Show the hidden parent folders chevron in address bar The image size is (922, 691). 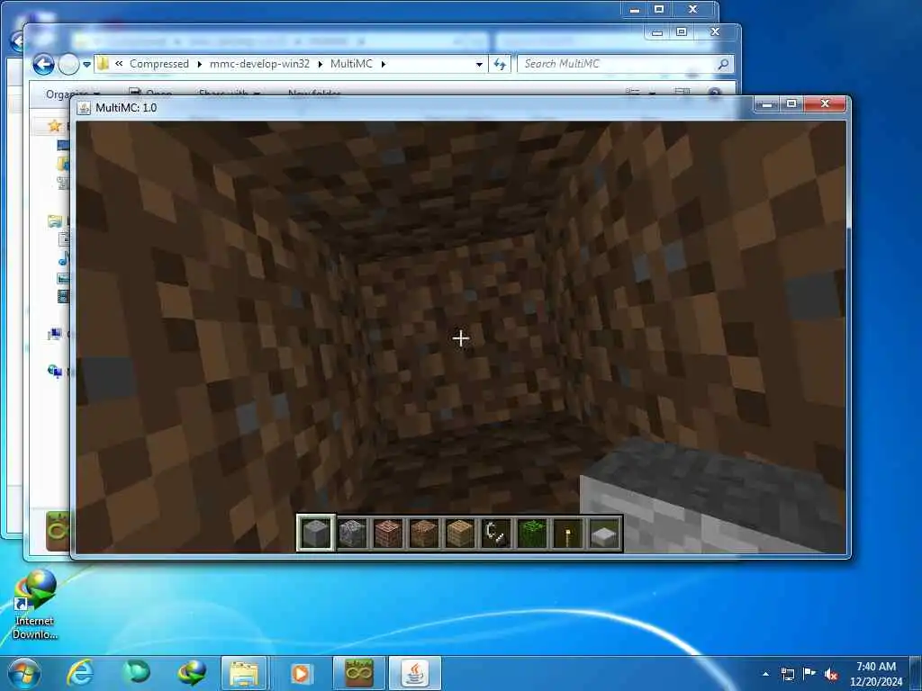pos(119,64)
